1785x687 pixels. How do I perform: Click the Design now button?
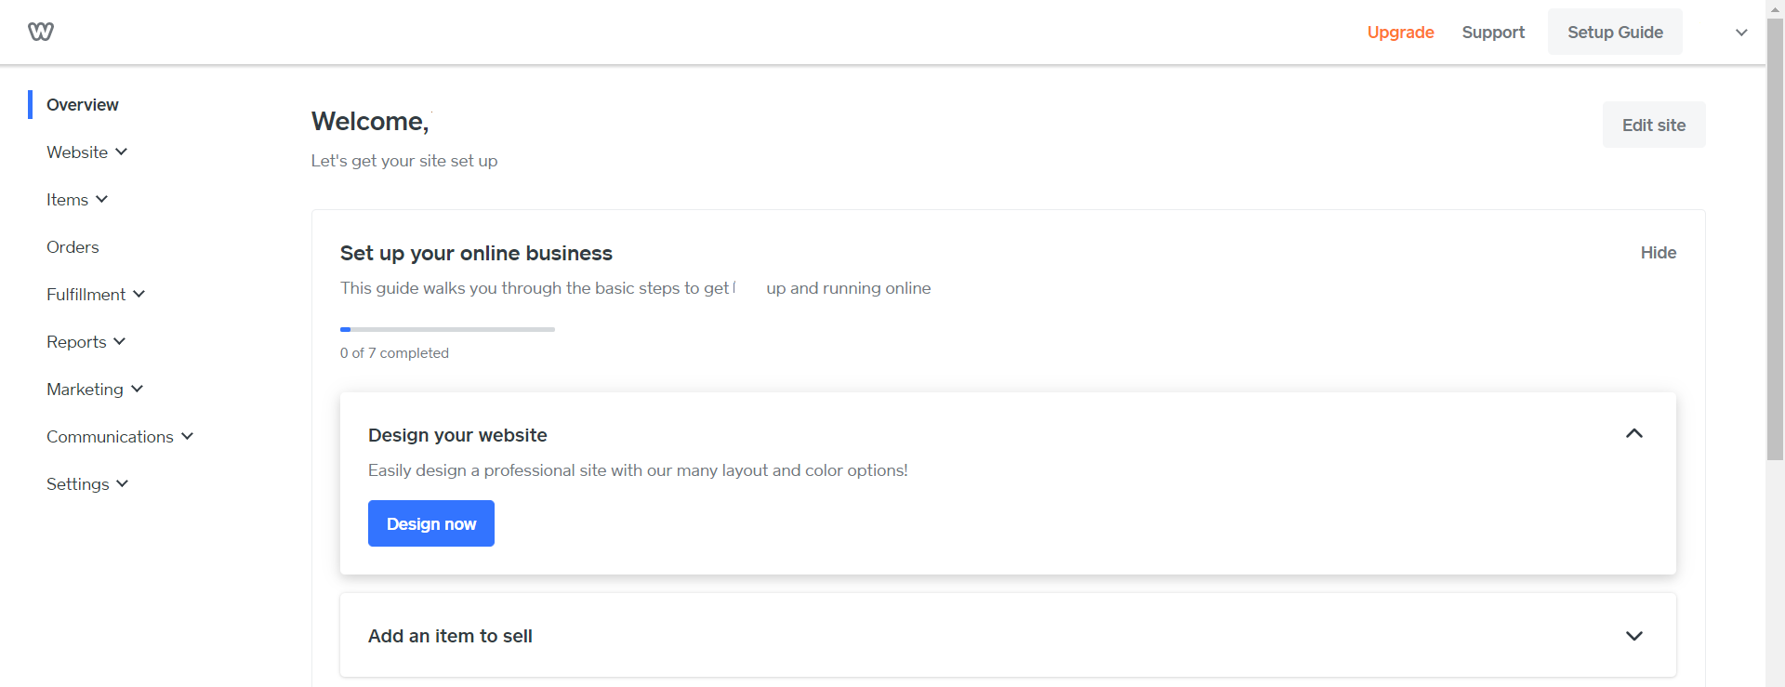pyautogui.click(x=431, y=523)
